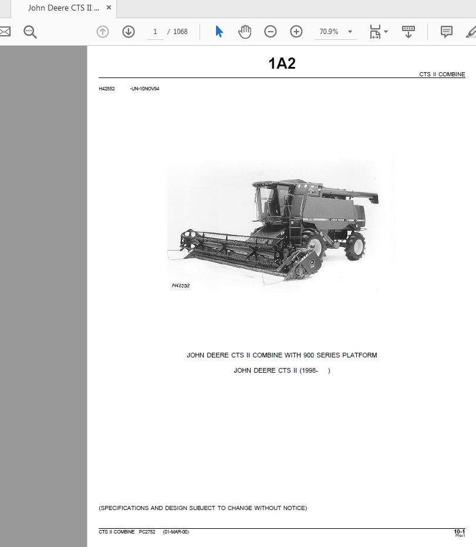This screenshot has height=547, width=476.
Task: Activate the hand pan tool
Action: click(x=245, y=32)
